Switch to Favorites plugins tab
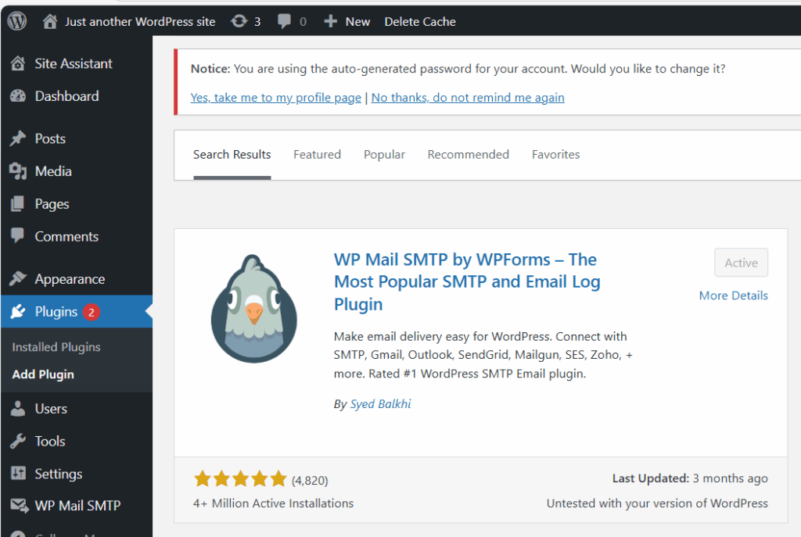 [x=556, y=155]
